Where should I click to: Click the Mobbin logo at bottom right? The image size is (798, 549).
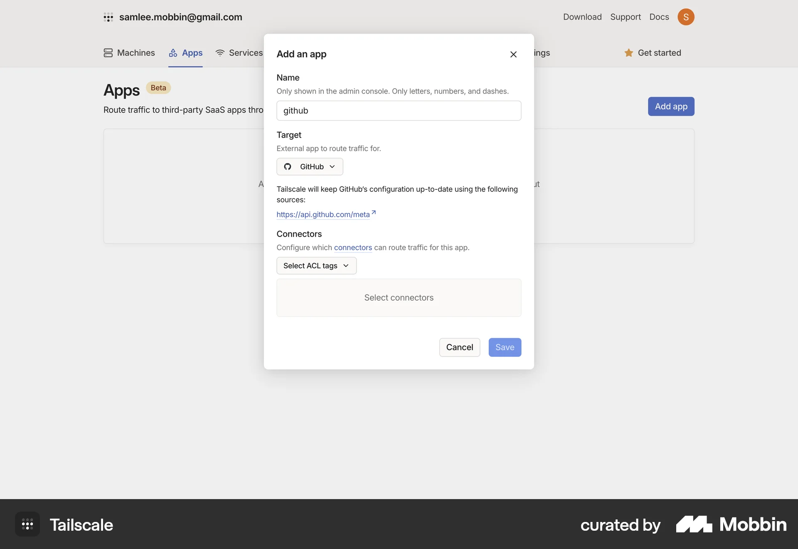click(x=731, y=525)
